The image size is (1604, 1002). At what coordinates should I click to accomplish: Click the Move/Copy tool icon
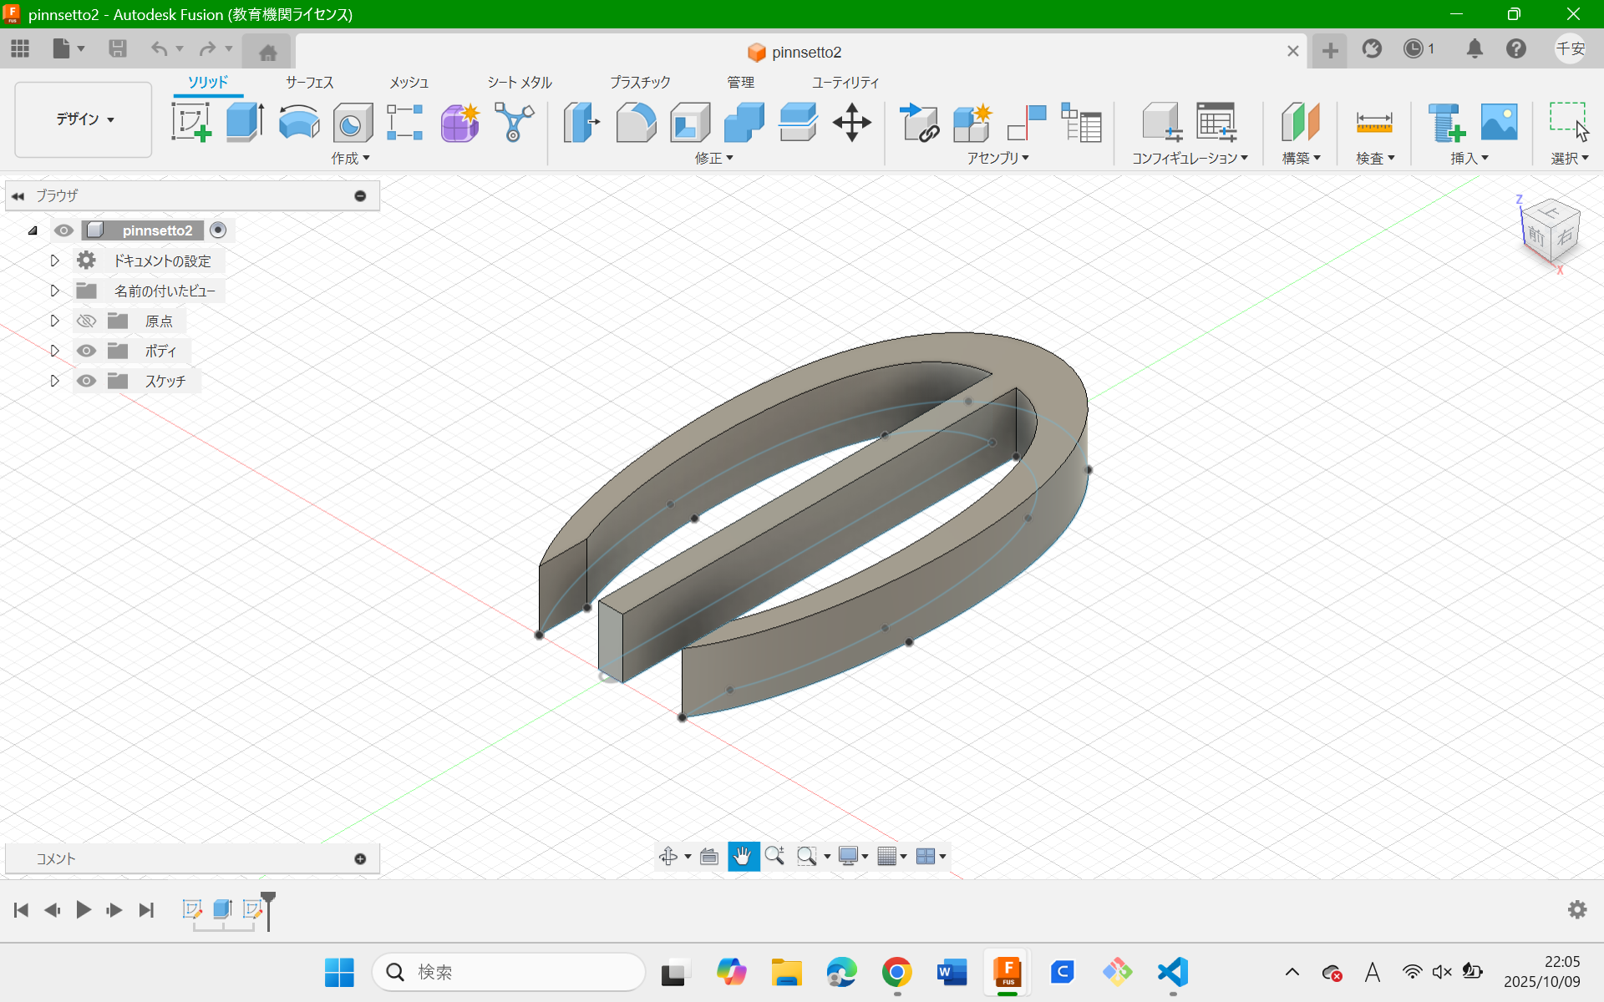click(x=851, y=122)
